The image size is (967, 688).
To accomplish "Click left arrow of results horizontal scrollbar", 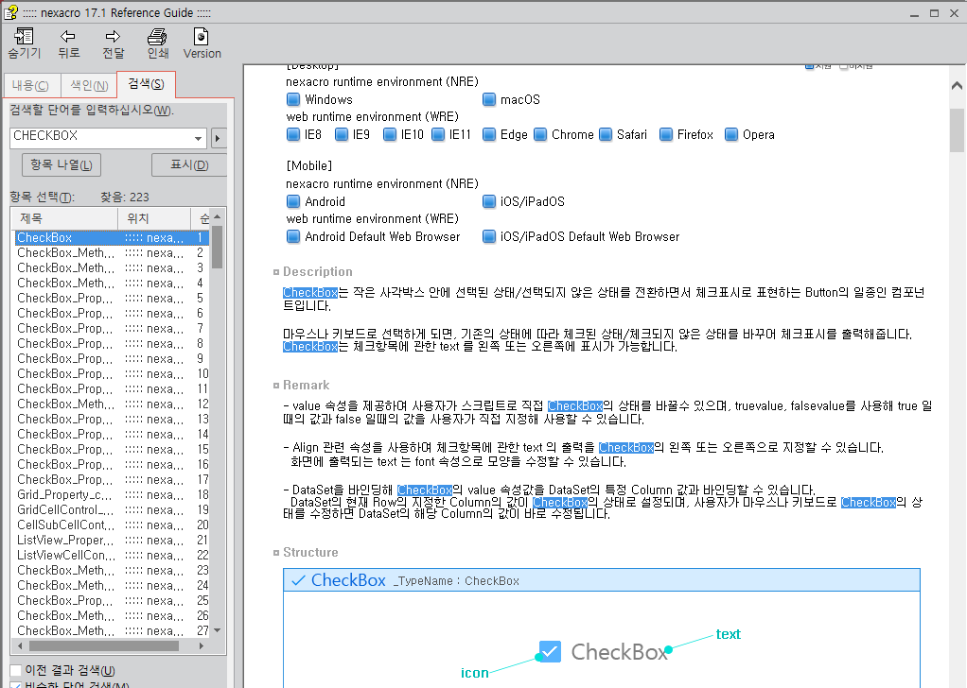I will pyautogui.click(x=21, y=646).
